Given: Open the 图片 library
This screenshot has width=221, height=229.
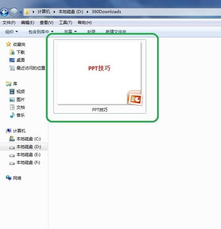Looking at the screenshot, I should coord(21,100).
